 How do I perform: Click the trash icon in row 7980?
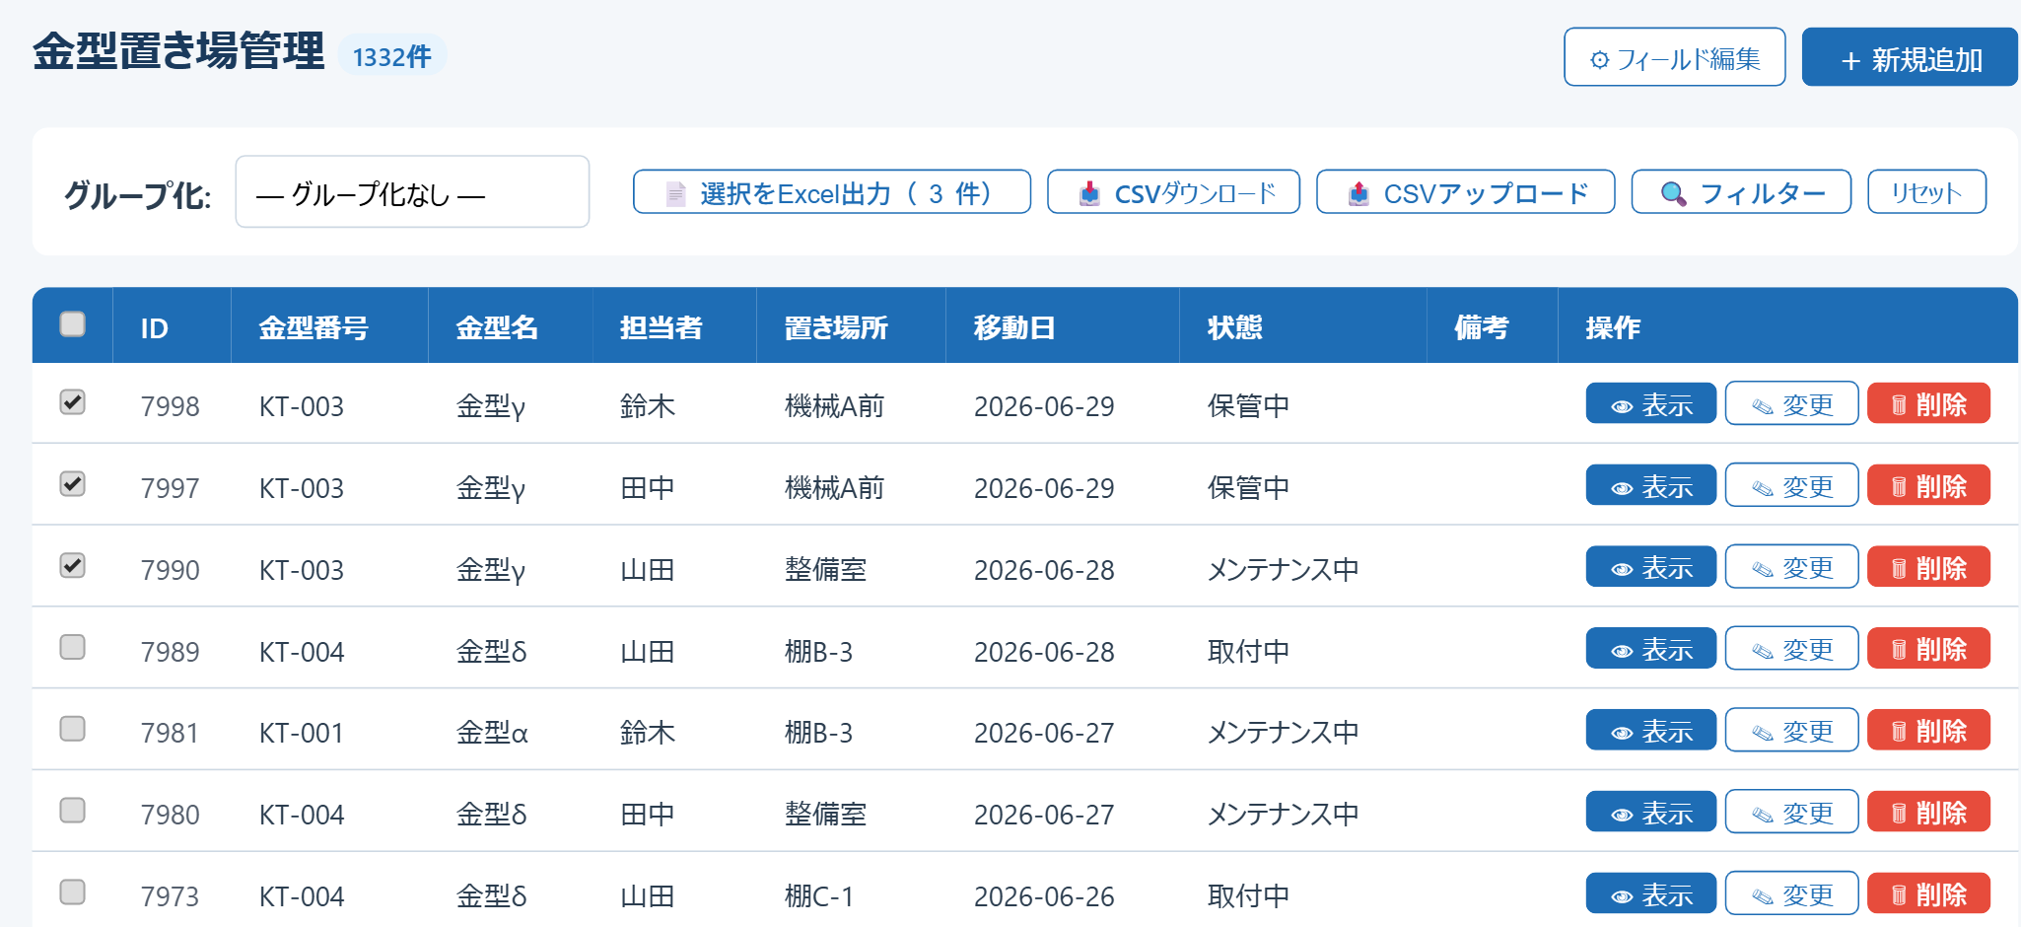coord(1899,814)
